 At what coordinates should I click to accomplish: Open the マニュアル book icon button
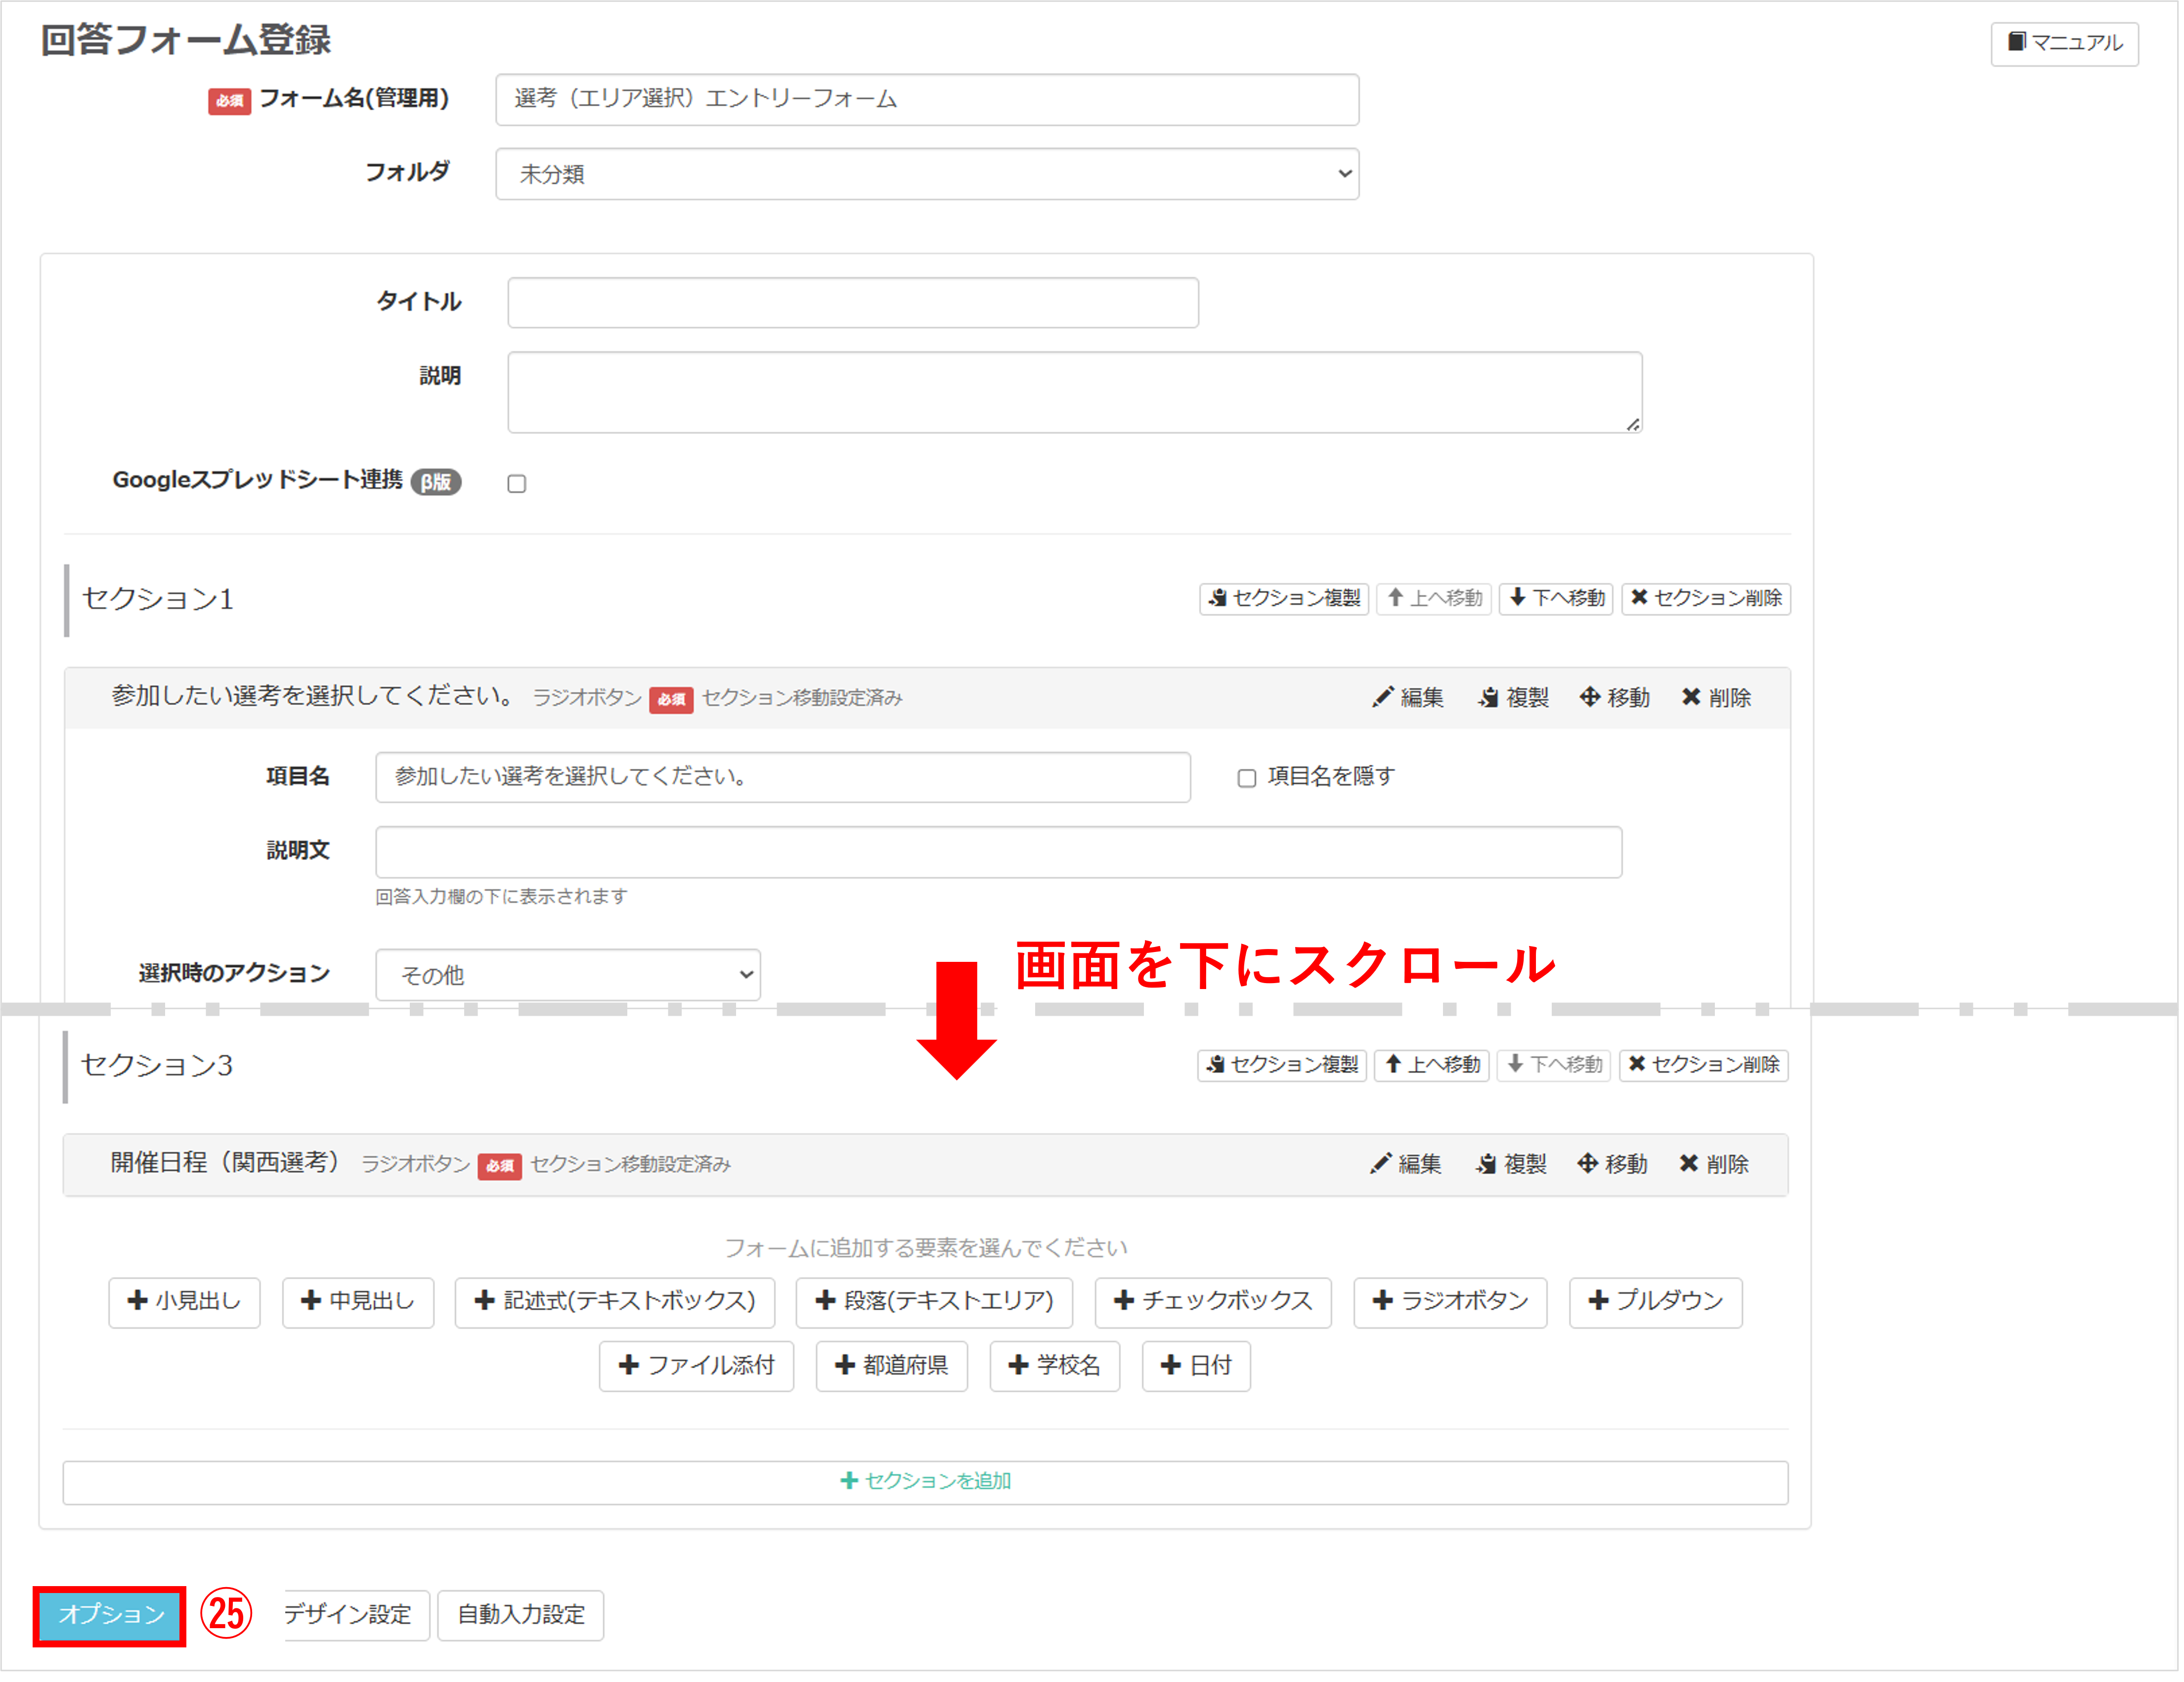click(x=2064, y=43)
